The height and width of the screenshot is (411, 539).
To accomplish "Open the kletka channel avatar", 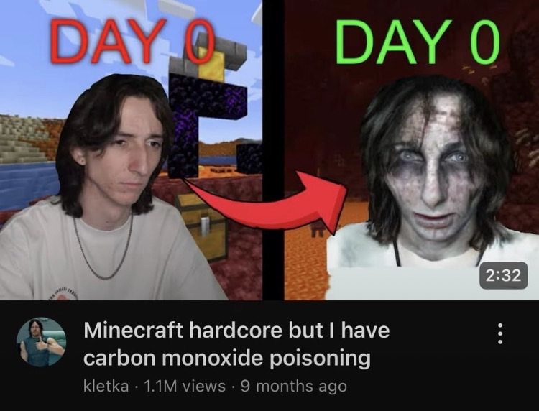I will tap(41, 342).
